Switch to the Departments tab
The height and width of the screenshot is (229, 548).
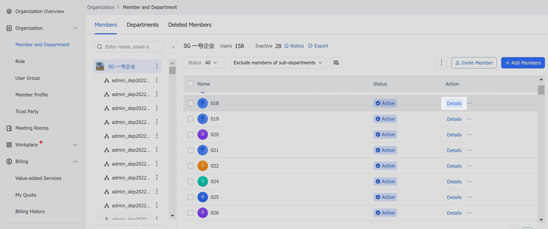pyautogui.click(x=143, y=25)
